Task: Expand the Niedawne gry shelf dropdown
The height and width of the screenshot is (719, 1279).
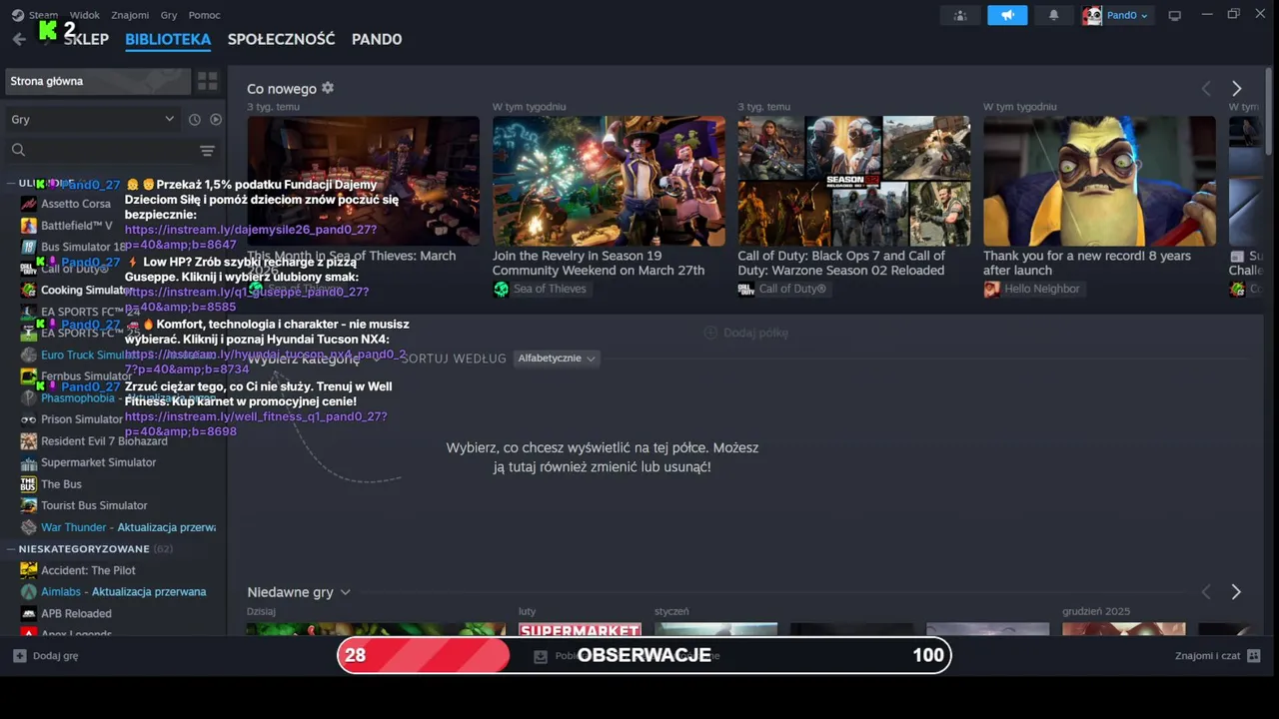Action: (345, 592)
